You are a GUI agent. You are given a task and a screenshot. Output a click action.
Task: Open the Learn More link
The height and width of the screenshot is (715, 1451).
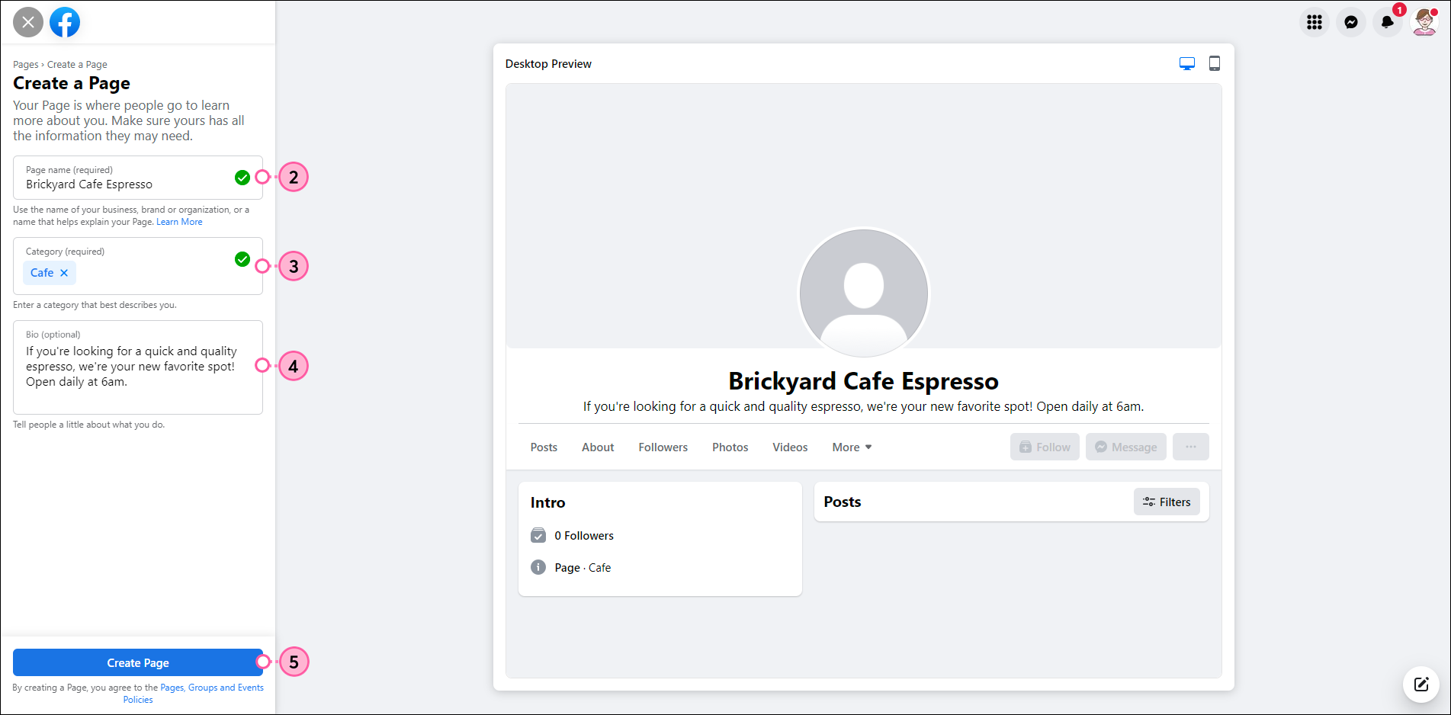point(179,222)
